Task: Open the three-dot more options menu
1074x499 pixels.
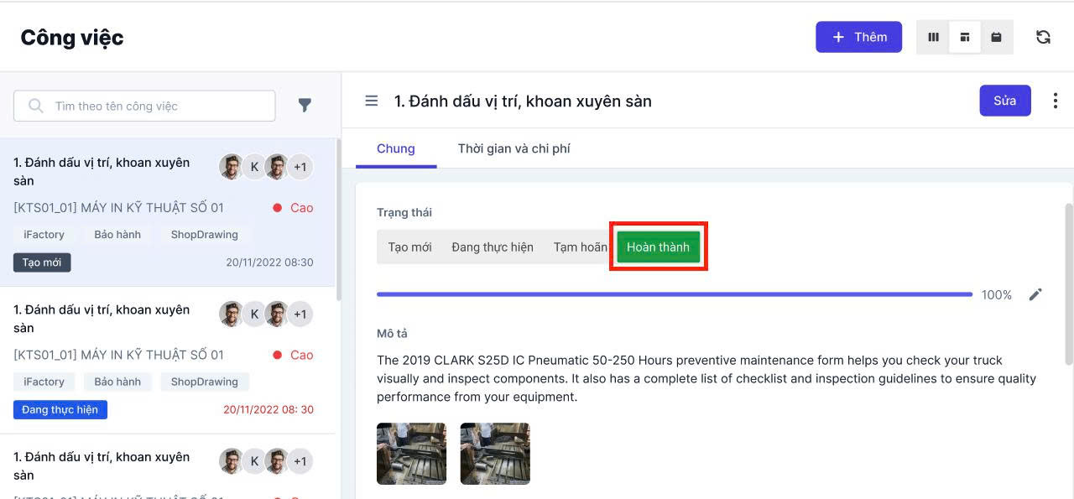Action: coord(1055,101)
